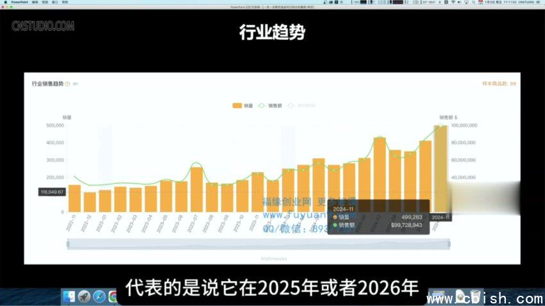Image resolution: width=545 pixels, height=306 pixels.
Task: Click the 行业销售趋势 chart title
Action: (x=47, y=84)
